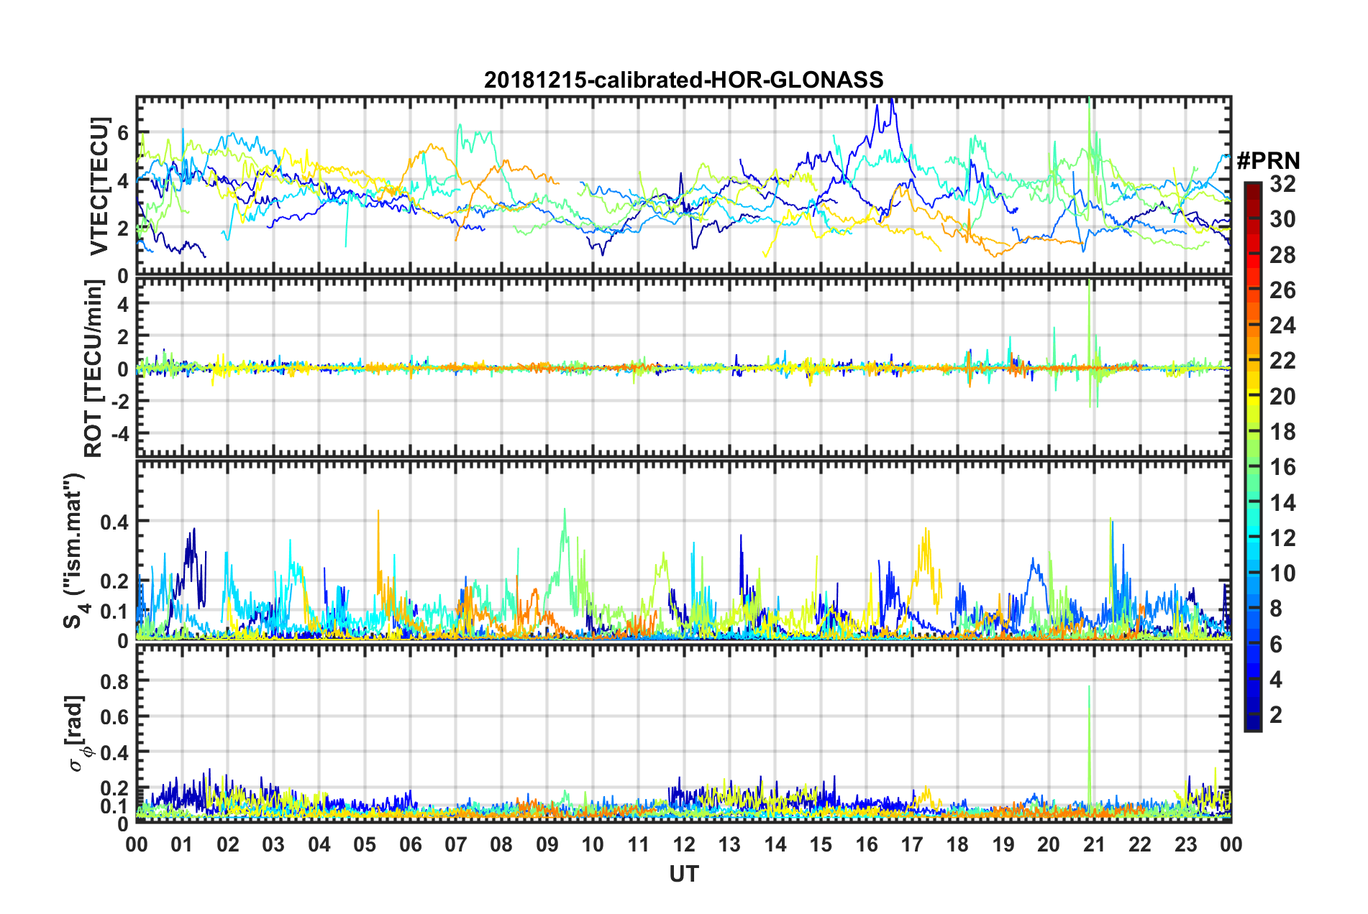The height and width of the screenshot is (914, 1368).
Task: Click the ROT y-axis tick -4
Action: (122, 434)
